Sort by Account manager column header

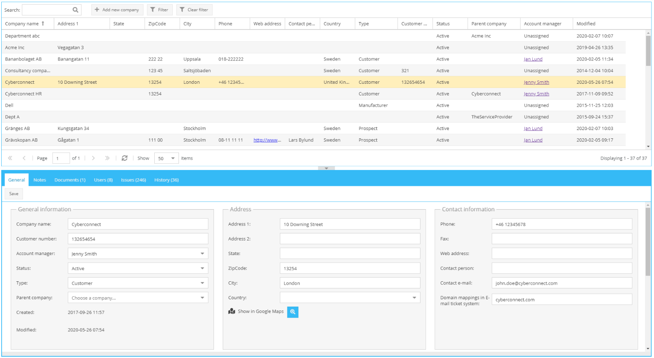(x=546, y=24)
